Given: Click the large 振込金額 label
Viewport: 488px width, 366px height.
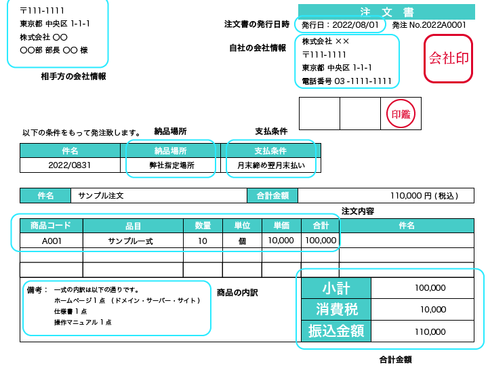Looking at the screenshot, I should tap(336, 331).
